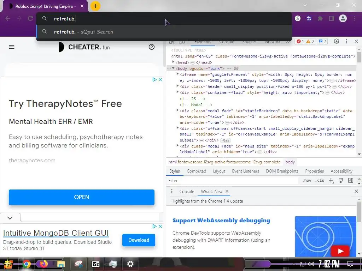Expand the news_site modal div node
The image size is (362, 271).
tap(177, 146)
